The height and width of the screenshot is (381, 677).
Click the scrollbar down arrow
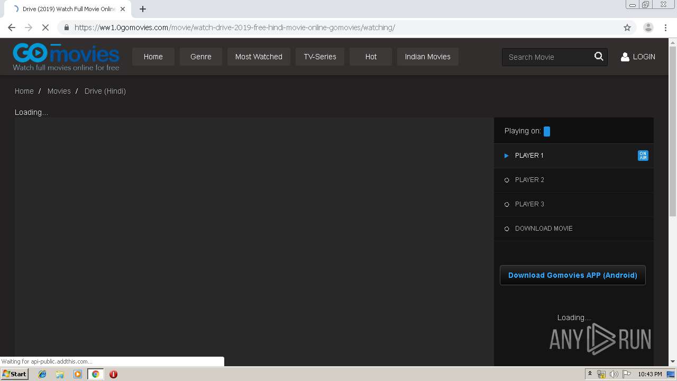(x=673, y=362)
